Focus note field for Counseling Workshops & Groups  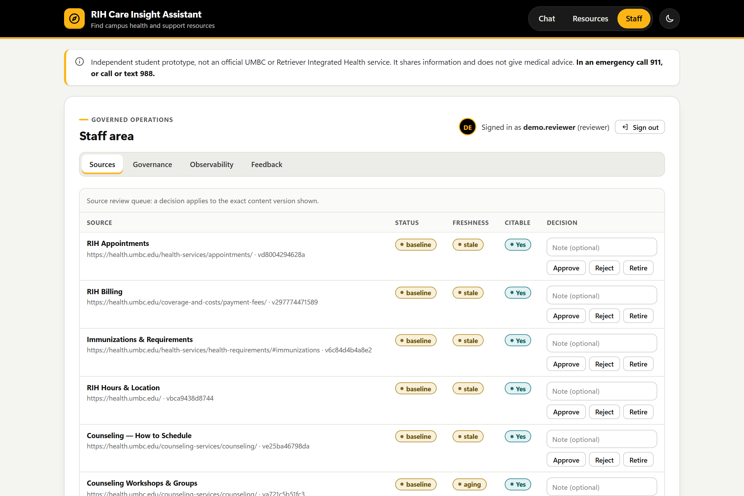pos(602,487)
